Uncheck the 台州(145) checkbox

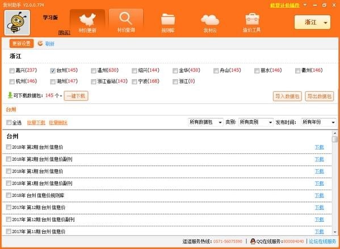[53, 71]
